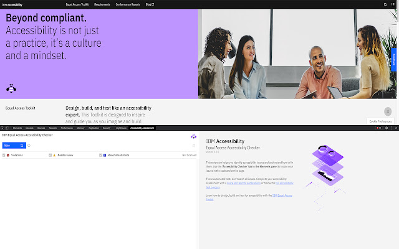
Task: Click the checker version number text
Action: [212, 152]
